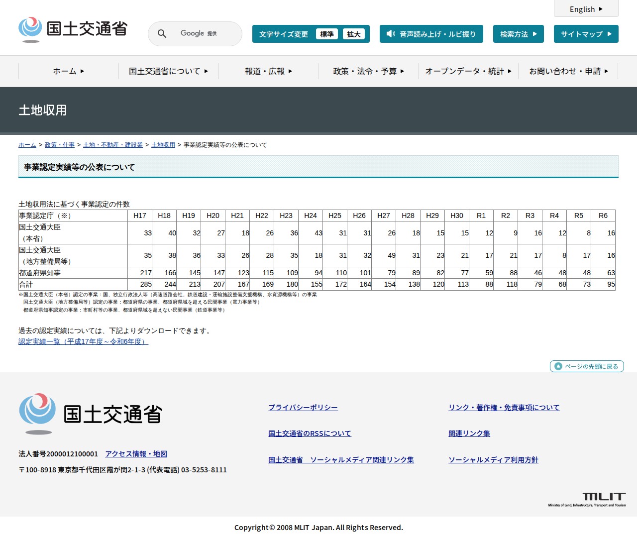Screen dimensions: 637x542
Task: Expand the オープンデータ・統計 menu
Action: 468,71
